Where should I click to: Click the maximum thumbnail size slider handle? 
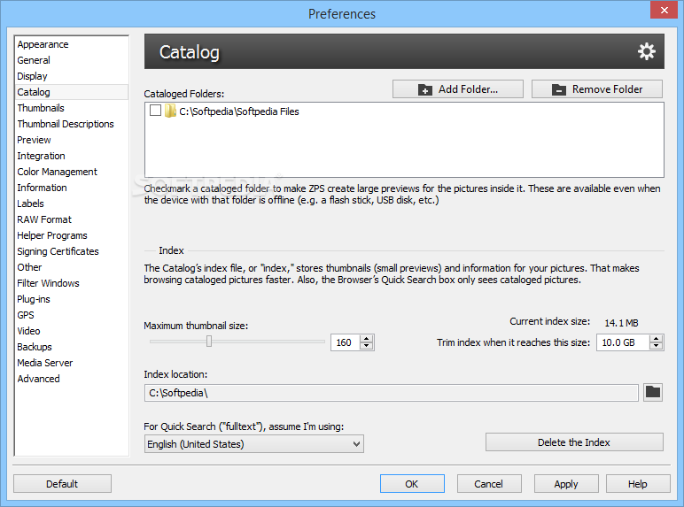pos(209,342)
